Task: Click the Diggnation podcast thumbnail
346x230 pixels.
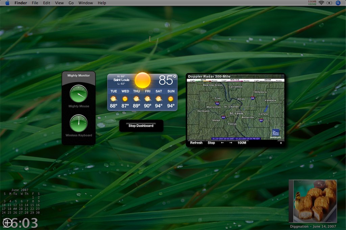Action: pos(313,201)
